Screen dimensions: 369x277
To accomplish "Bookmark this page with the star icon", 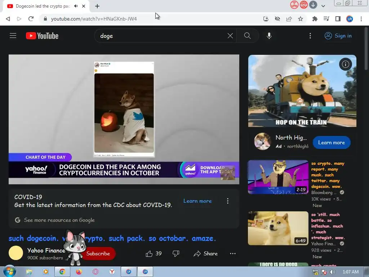I will (x=301, y=19).
